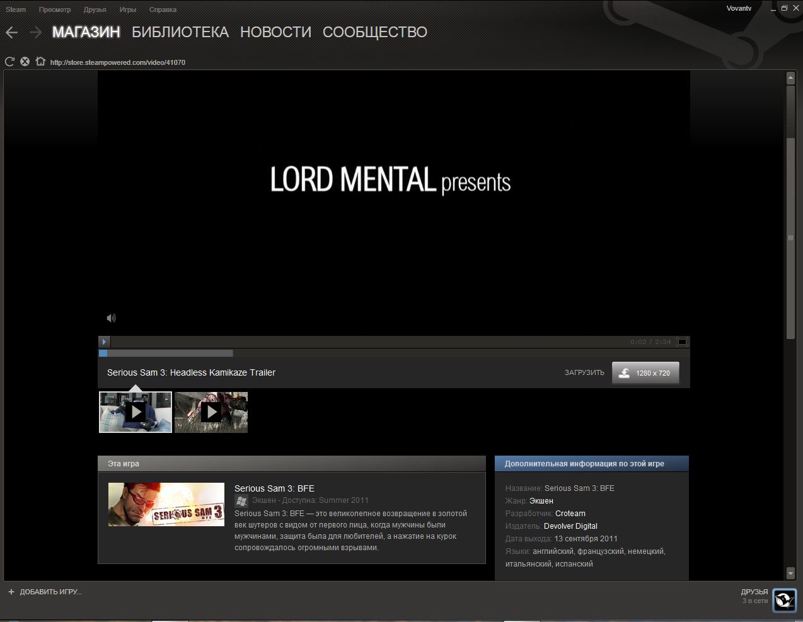
Task: Switch to the НОВОСТИ tab
Action: pyautogui.click(x=276, y=32)
